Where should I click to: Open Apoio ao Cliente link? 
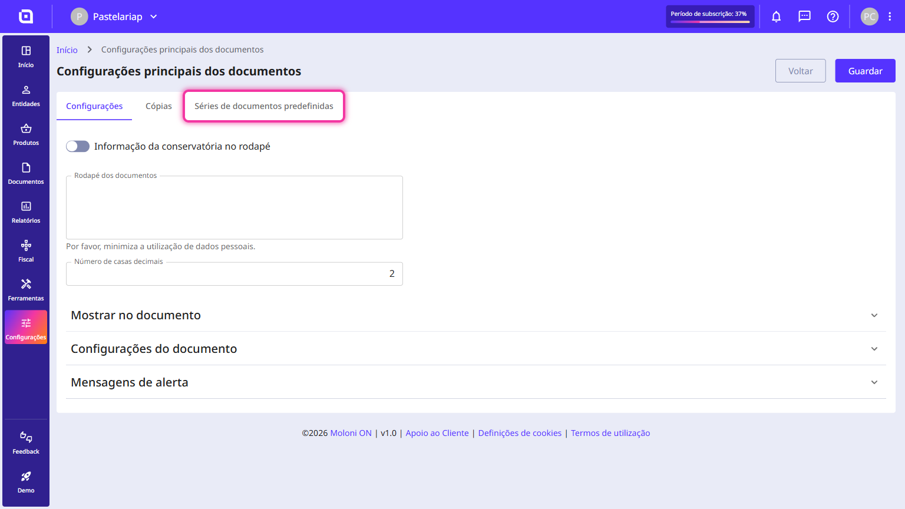[437, 433]
